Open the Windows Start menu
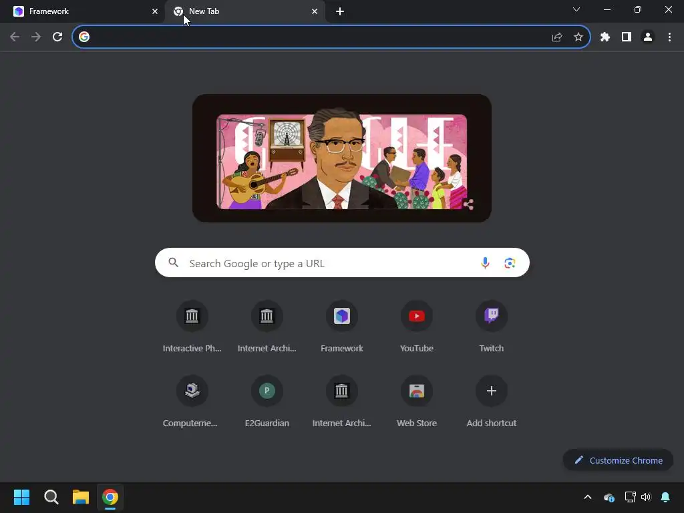The height and width of the screenshot is (513, 684). 21,497
